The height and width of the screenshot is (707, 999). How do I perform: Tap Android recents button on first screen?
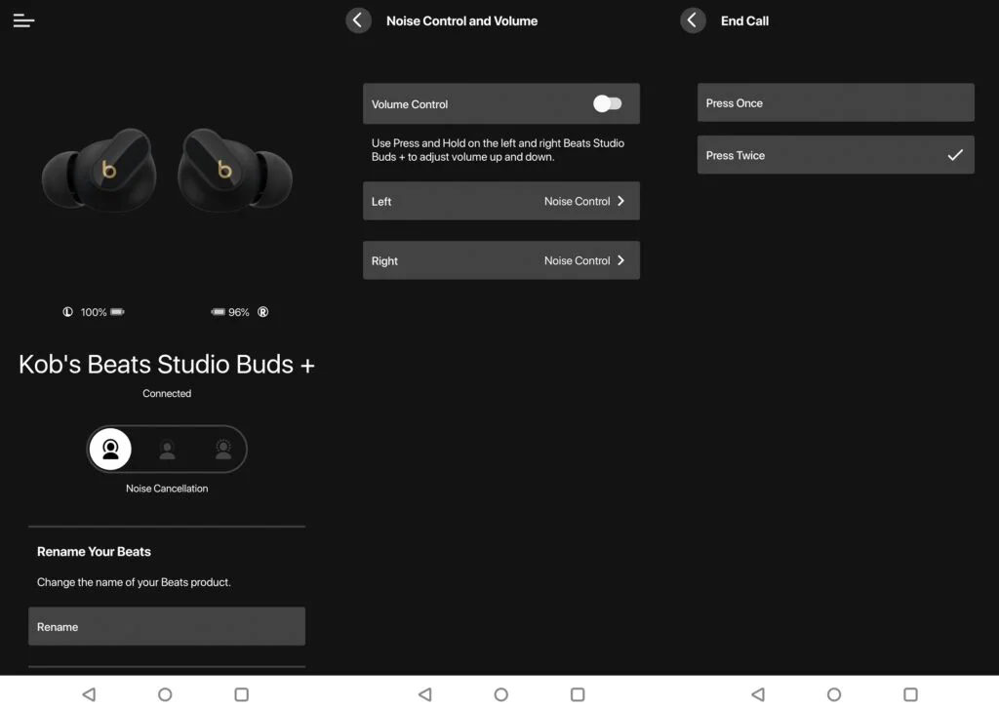[x=242, y=694]
